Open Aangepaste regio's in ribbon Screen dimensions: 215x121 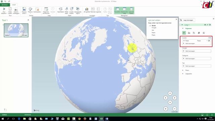click(x=78, y=11)
